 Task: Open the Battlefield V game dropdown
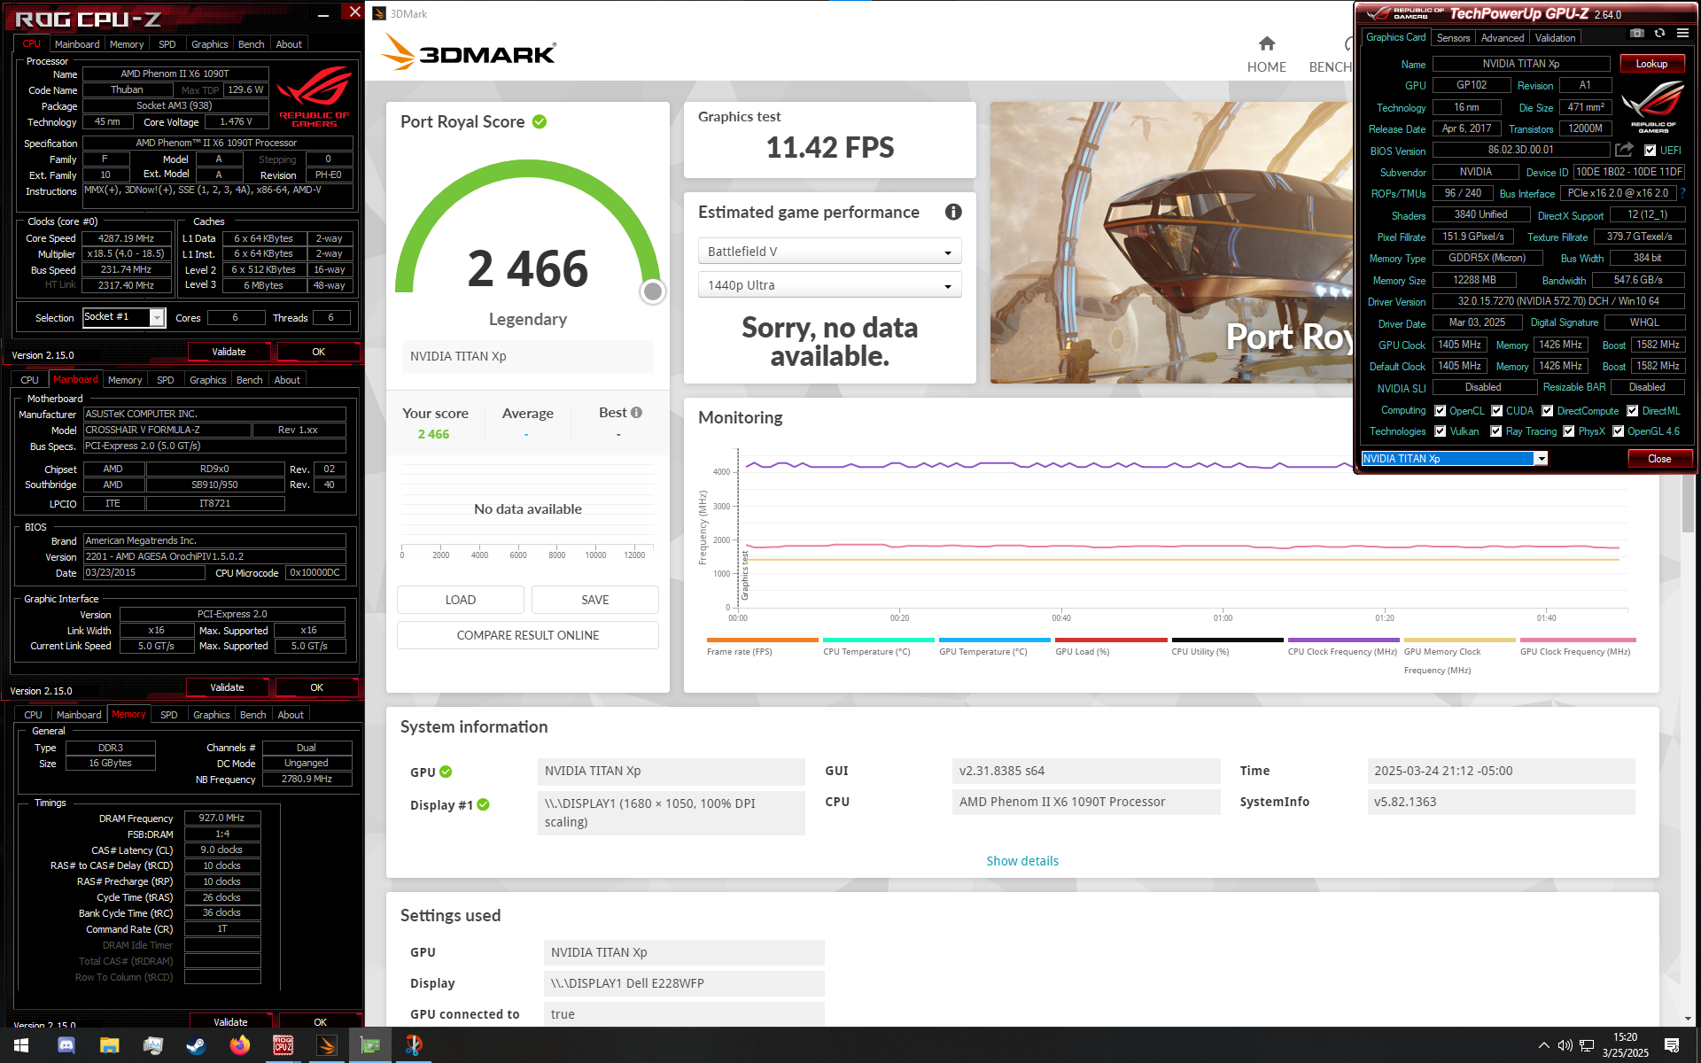[829, 252]
